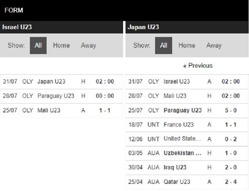Open Japan's 25/07 Paraguay U23 match

pyautogui.click(x=187, y=111)
